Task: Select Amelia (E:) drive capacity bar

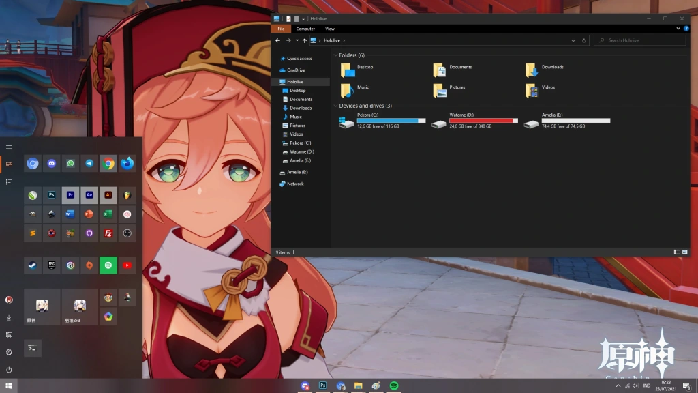Action: (x=576, y=121)
